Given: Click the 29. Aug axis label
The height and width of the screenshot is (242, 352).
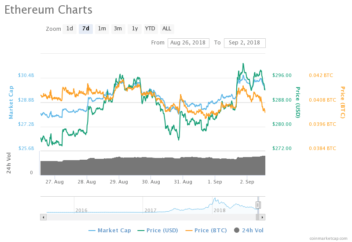Looking at the screenshot, I should (119, 182).
